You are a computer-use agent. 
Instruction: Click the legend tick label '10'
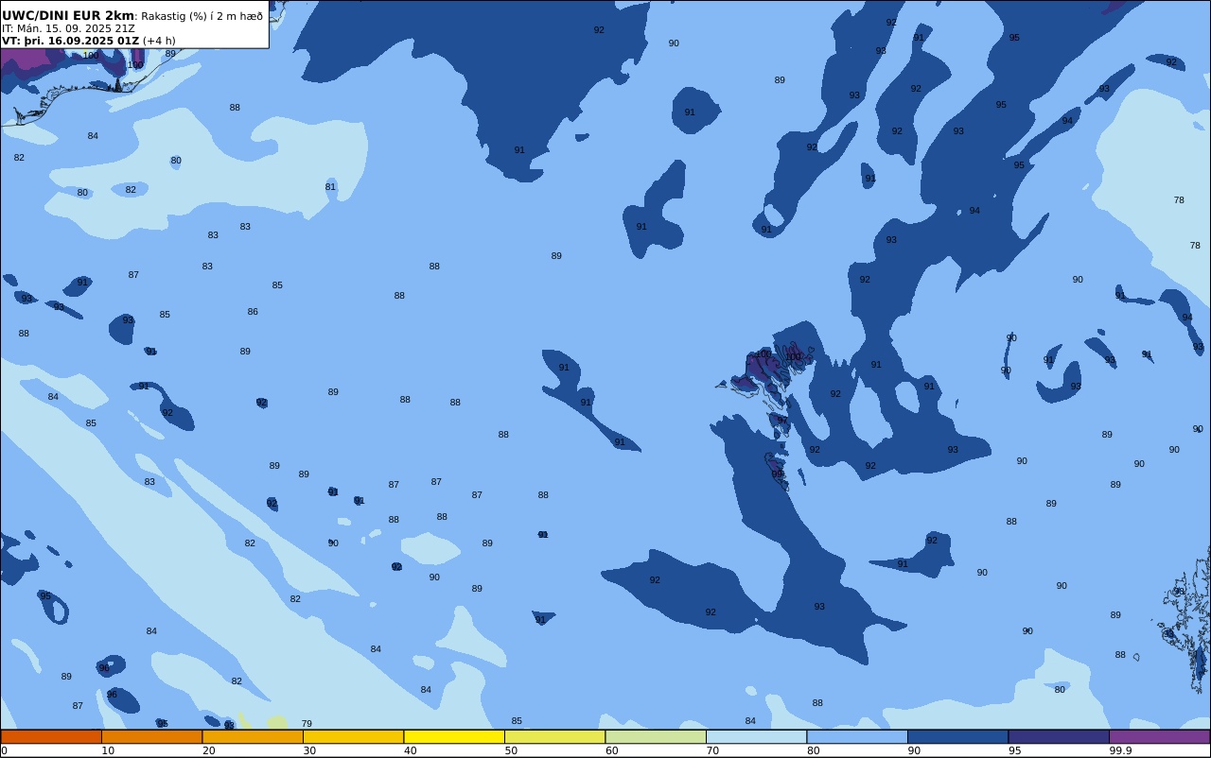[108, 750]
